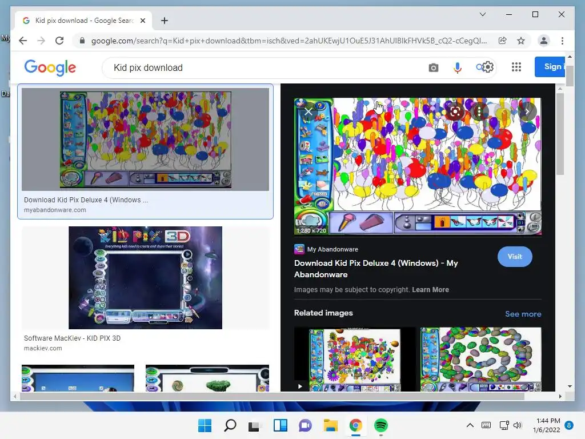This screenshot has height=439, width=585.
Task: Open the Learn More copyright link
Action: [x=430, y=290]
